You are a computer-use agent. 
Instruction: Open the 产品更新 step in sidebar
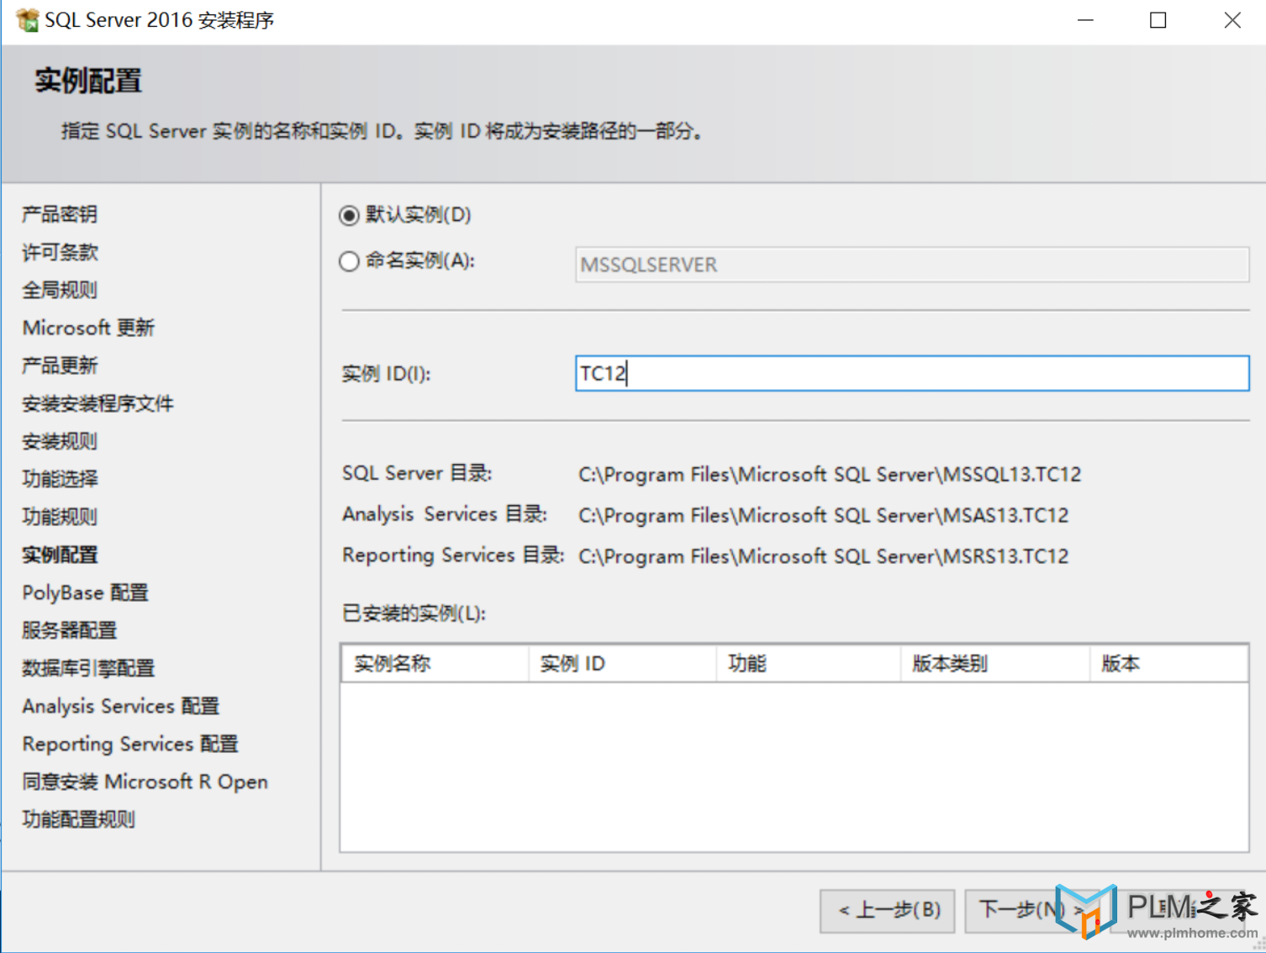pyautogui.click(x=60, y=366)
